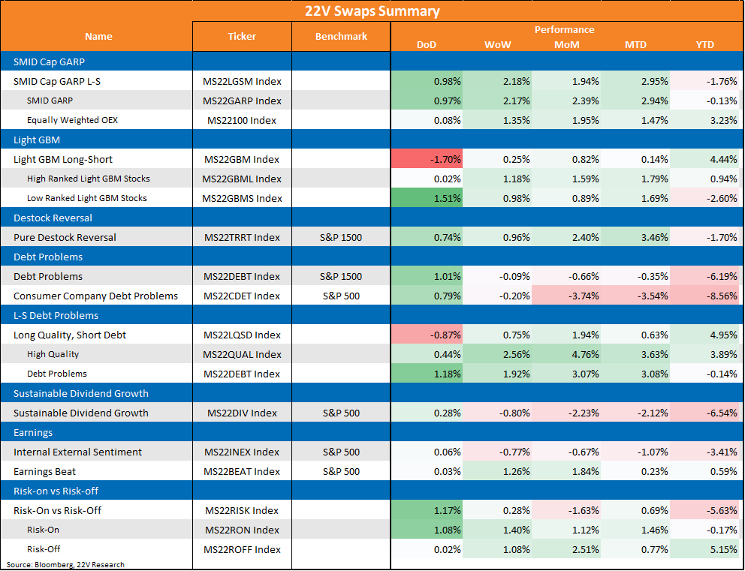Select the "Ticker" column header
Viewport: 745px width, 571px height.
pos(242,37)
